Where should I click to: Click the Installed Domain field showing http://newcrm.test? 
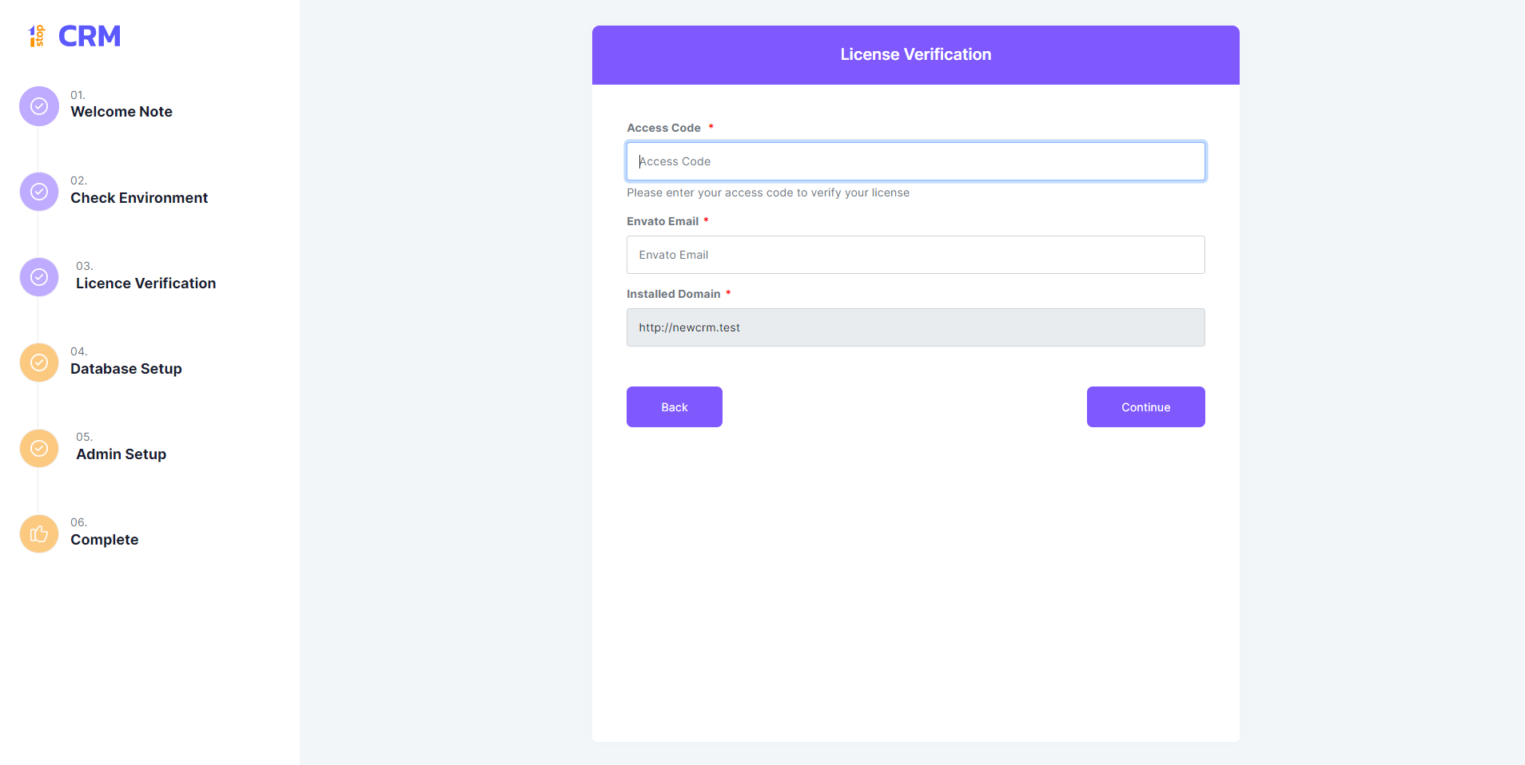coord(916,327)
